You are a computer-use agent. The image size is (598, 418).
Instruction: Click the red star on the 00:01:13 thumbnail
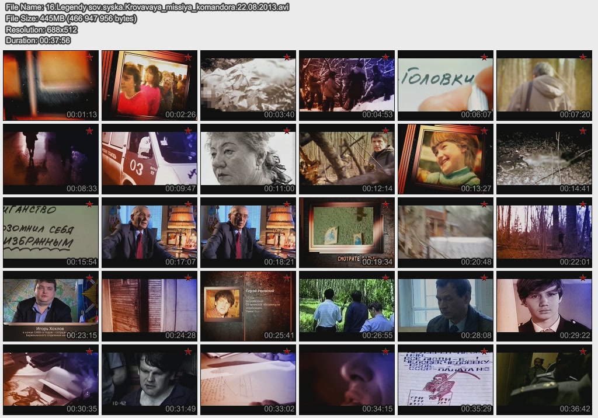coord(90,57)
